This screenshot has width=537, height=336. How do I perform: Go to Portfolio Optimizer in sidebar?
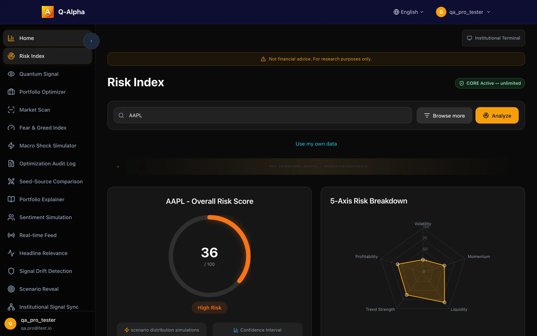[47, 92]
